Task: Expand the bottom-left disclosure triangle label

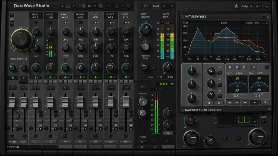Action: [13, 147]
